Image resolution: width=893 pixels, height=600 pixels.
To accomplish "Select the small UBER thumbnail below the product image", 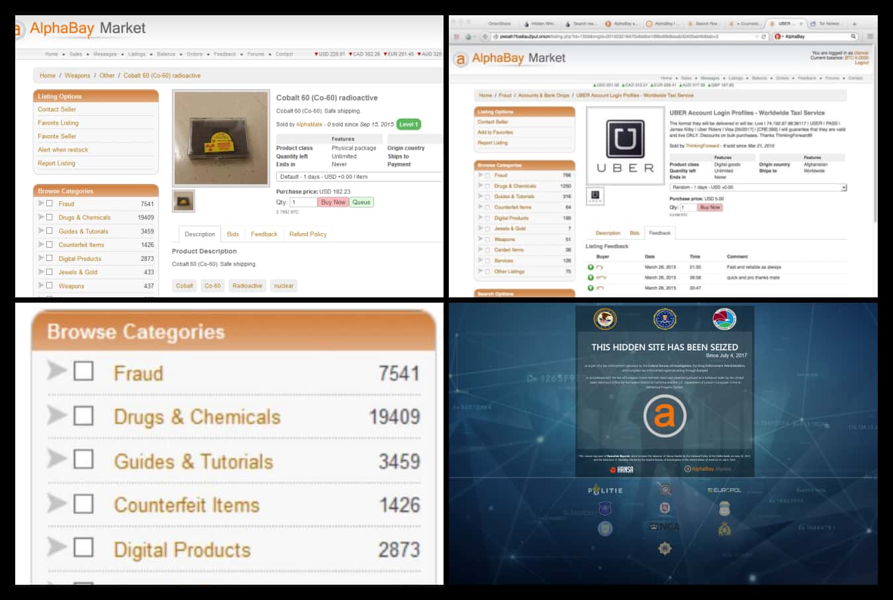I will (x=594, y=195).
